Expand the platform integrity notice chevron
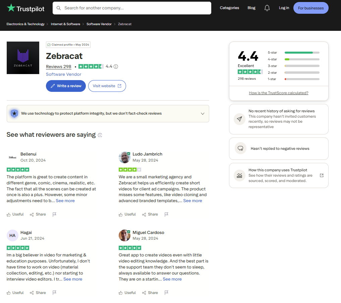This screenshot has width=341, height=303. pos(203,114)
